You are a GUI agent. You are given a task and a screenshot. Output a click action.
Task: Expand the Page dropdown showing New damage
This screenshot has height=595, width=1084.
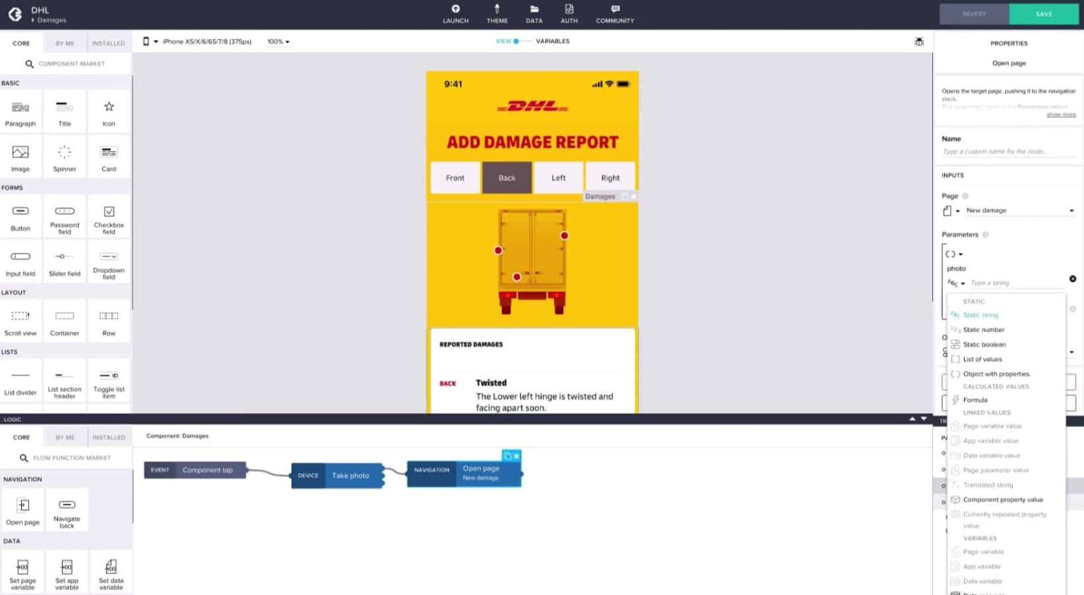click(1019, 210)
